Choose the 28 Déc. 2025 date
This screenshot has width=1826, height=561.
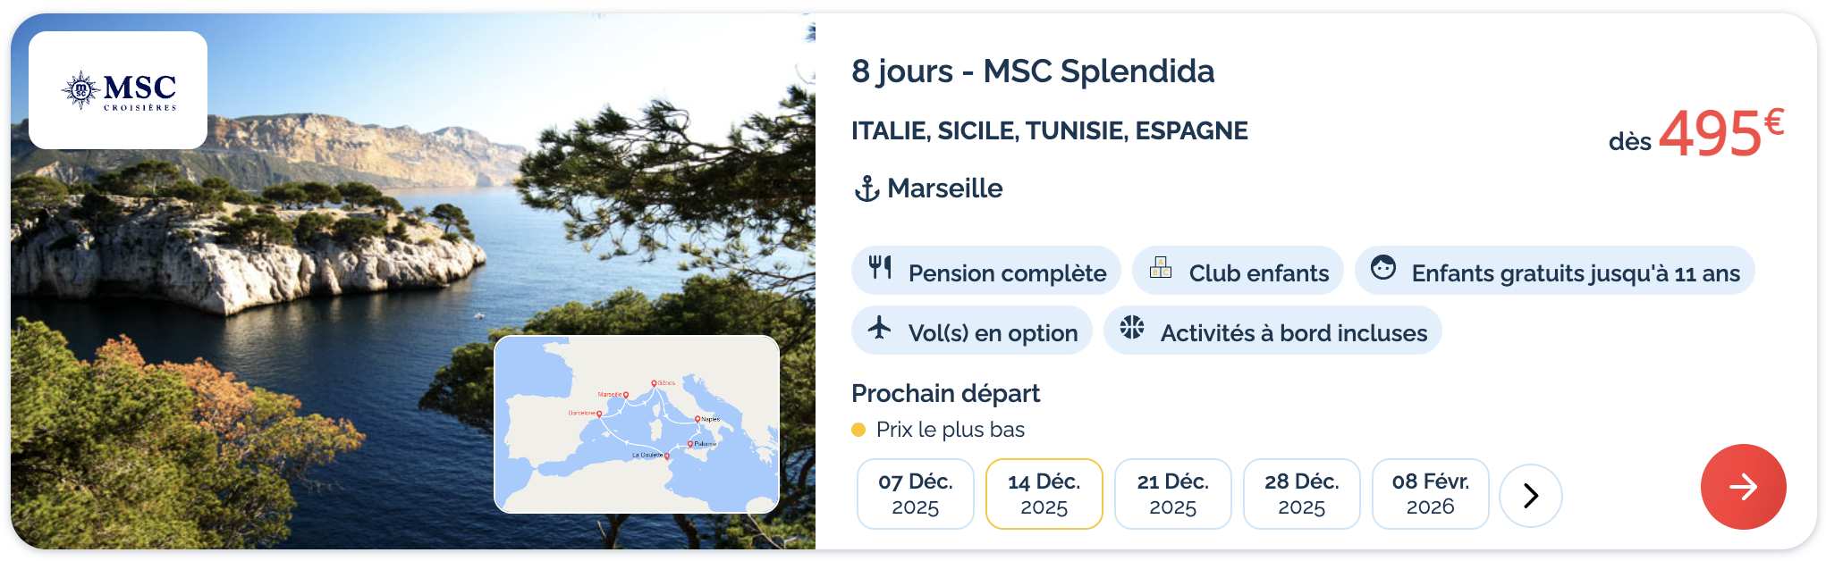click(1301, 494)
